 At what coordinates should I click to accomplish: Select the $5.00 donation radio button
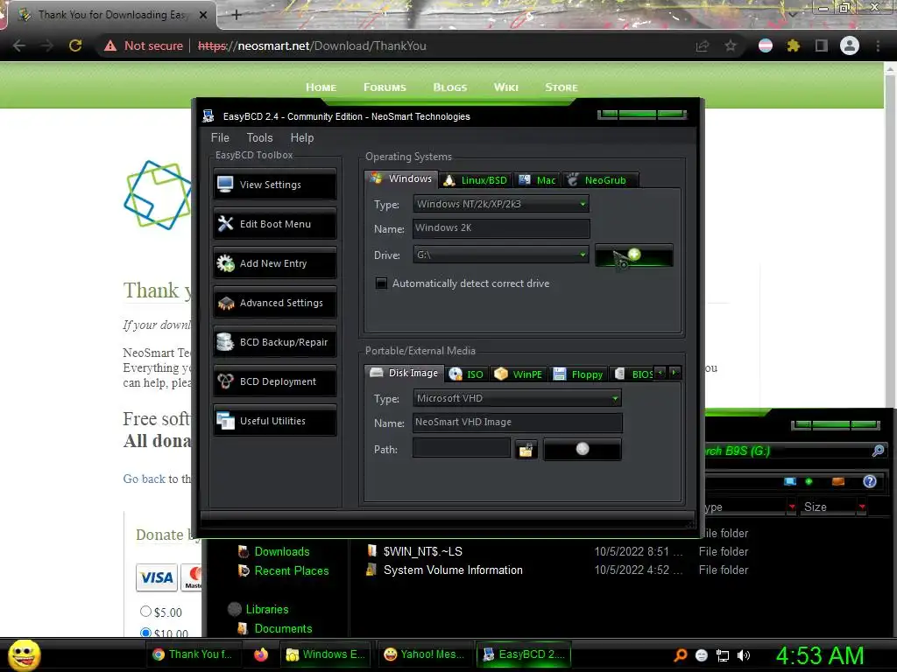(x=146, y=612)
